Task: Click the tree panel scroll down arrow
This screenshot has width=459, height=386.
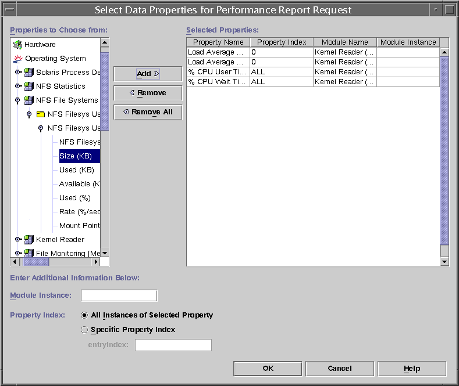Action: click(105, 253)
